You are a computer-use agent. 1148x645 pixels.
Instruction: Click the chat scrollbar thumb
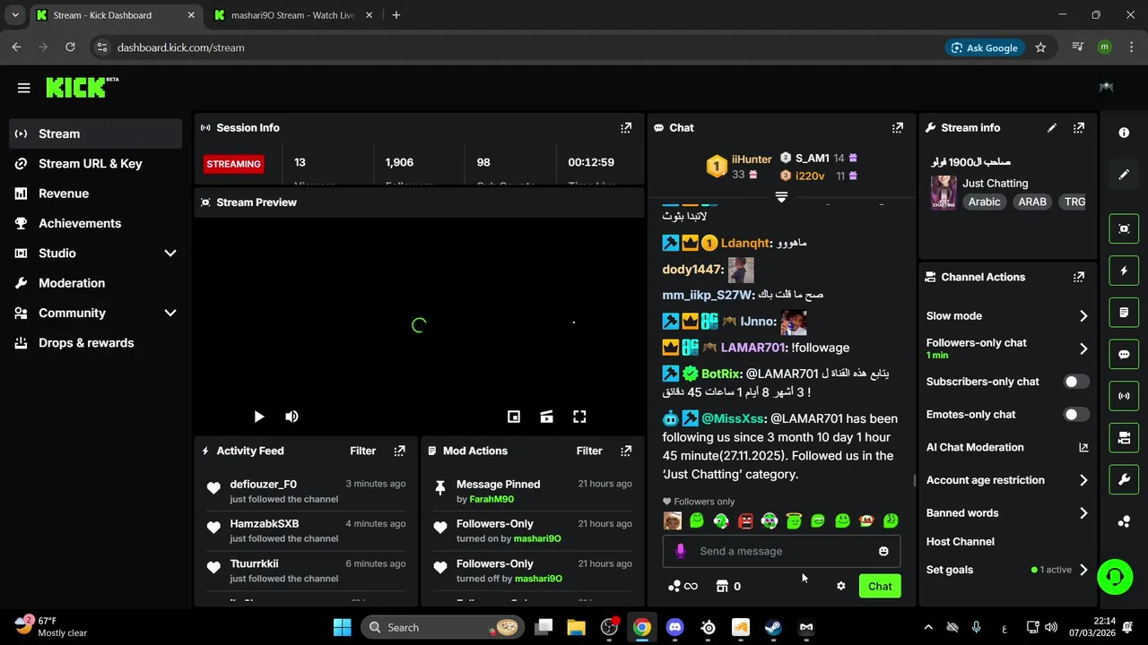click(x=914, y=481)
